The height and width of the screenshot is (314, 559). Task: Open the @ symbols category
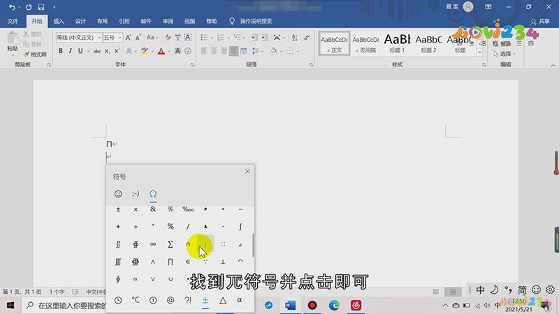click(x=170, y=300)
